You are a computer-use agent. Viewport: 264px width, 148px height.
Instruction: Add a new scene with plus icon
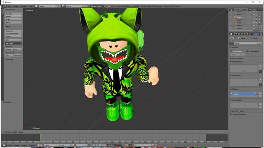coord(83,6)
